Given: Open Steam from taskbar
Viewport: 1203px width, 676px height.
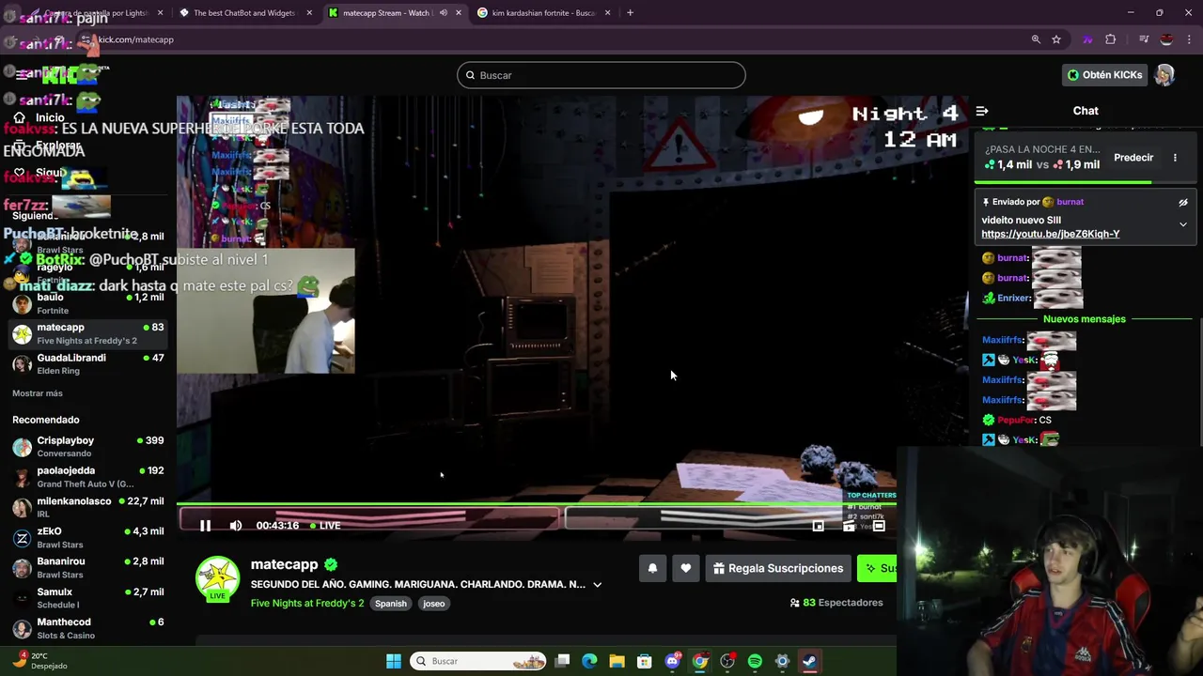Looking at the screenshot, I should click(809, 661).
